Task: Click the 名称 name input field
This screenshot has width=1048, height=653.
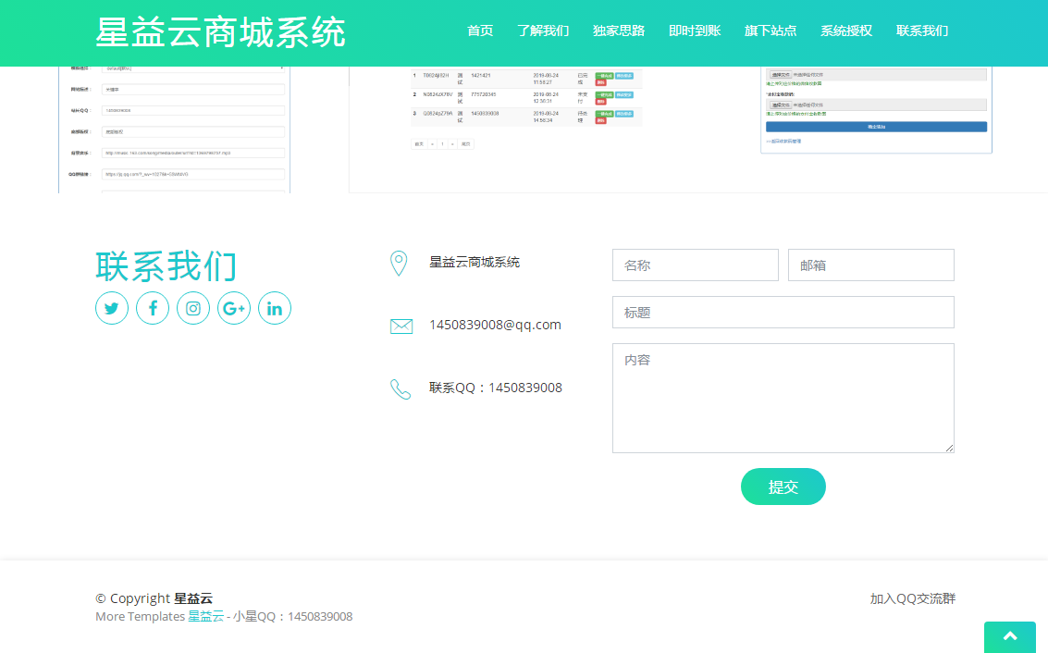Action: point(695,265)
